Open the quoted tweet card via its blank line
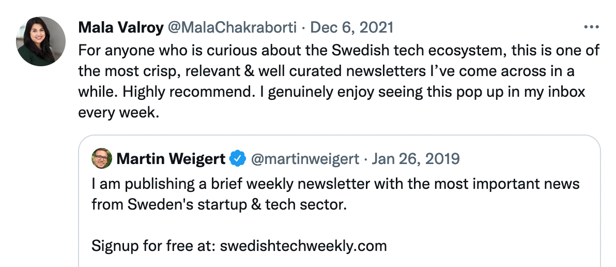 pos(340,225)
